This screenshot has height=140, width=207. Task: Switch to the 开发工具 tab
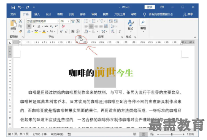(119, 14)
